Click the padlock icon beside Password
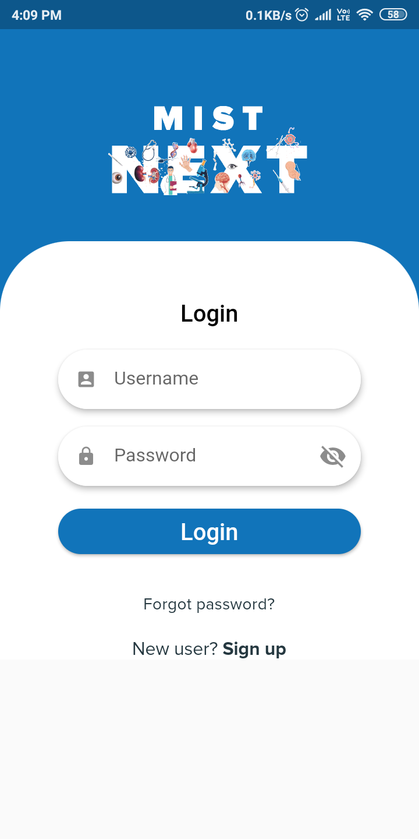Image resolution: width=419 pixels, height=839 pixels. 86,456
